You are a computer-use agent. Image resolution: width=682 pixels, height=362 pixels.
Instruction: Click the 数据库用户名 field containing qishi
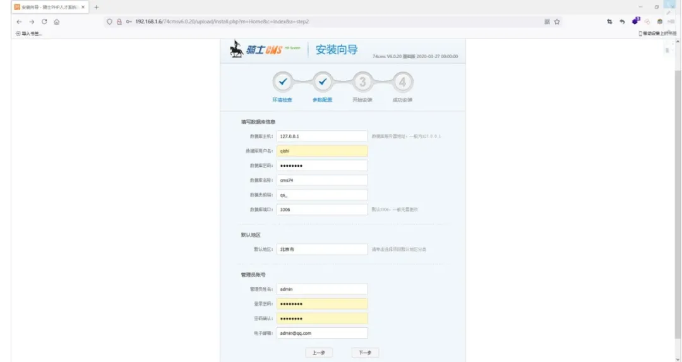coord(322,151)
